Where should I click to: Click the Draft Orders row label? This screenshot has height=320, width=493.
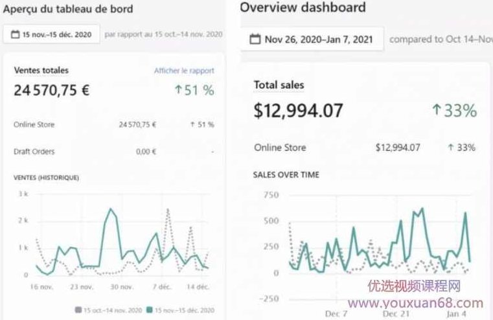34,152
